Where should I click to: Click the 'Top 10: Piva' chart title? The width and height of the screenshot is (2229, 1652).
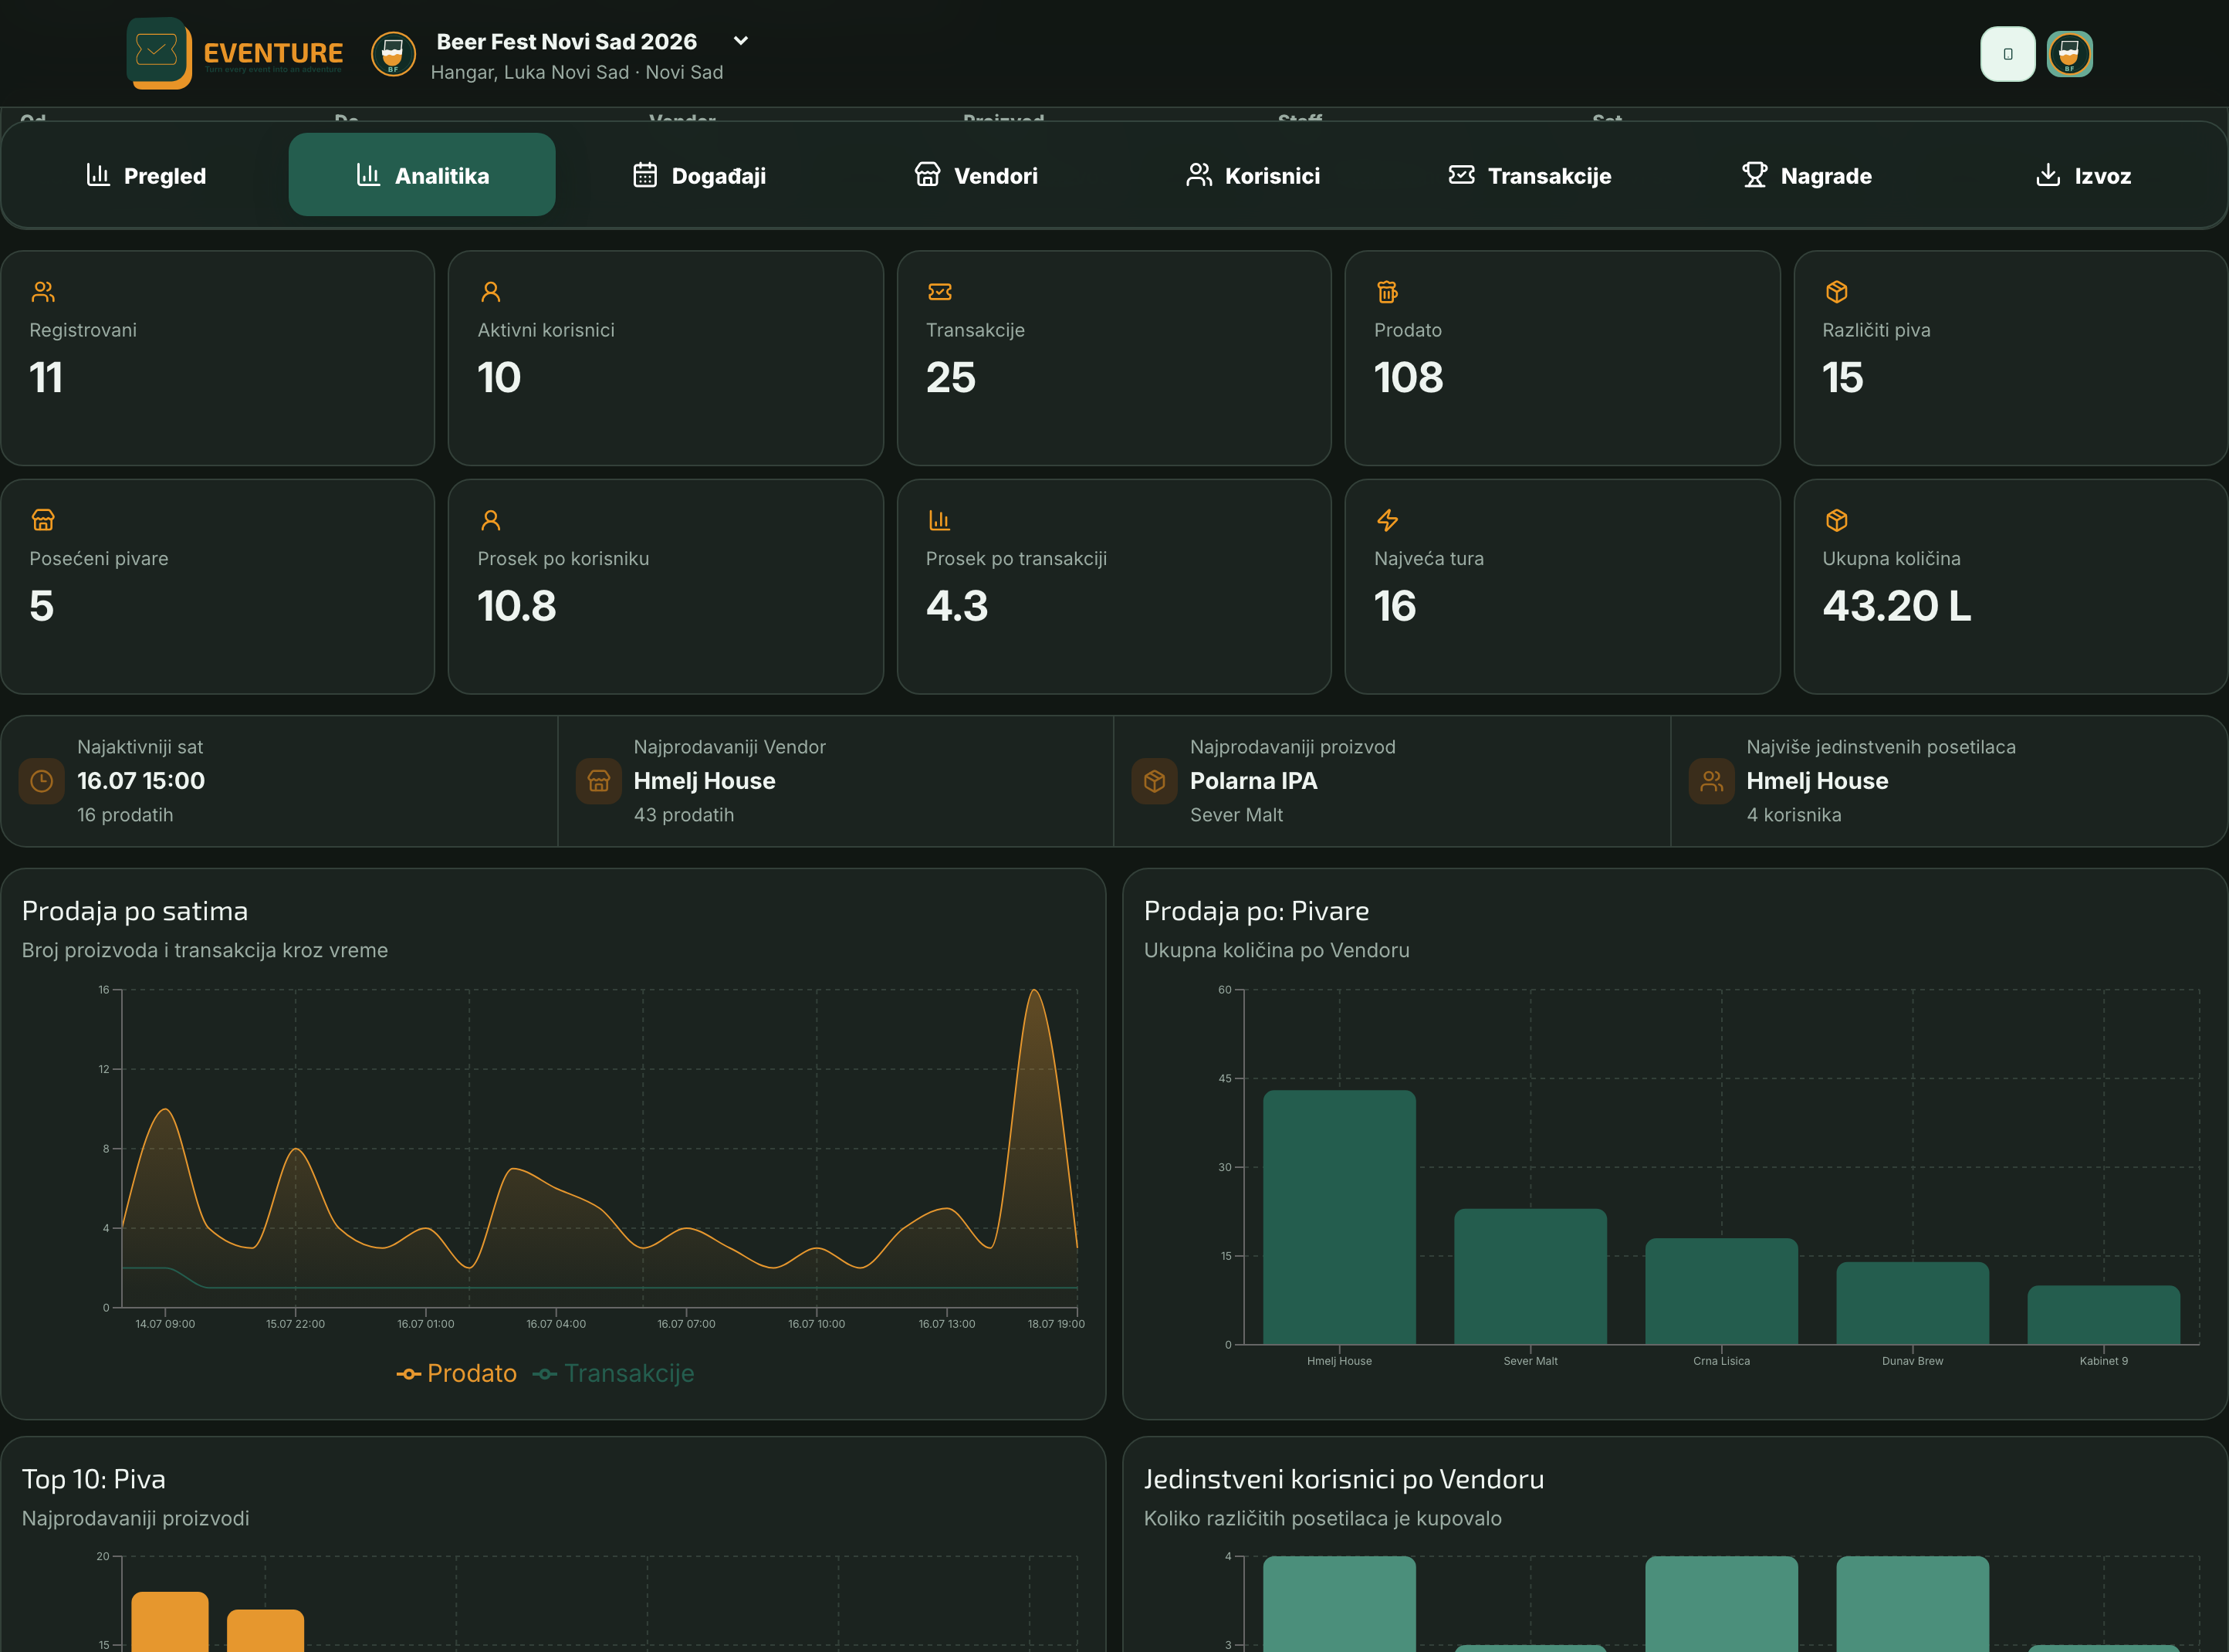tap(94, 1479)
